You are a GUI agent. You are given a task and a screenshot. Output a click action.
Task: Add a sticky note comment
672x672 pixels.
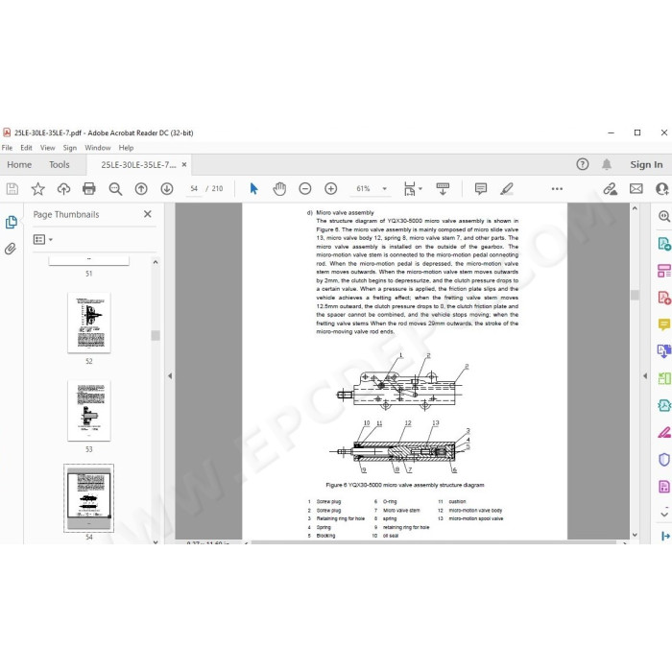pyautogui.click(x=481, y=188)
